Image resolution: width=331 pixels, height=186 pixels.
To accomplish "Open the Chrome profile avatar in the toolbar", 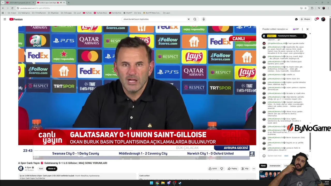I will pyautogui.click(x=324, y=8).
